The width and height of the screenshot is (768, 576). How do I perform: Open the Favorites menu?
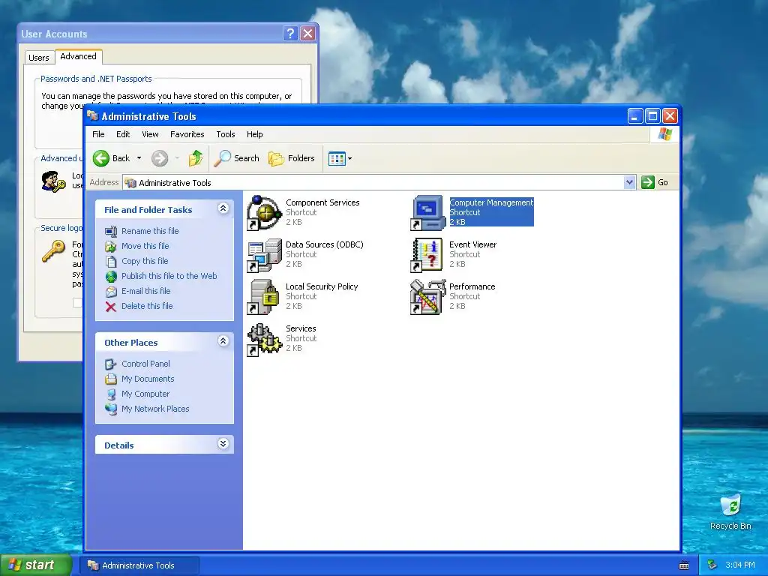click(x=187, y=134)
